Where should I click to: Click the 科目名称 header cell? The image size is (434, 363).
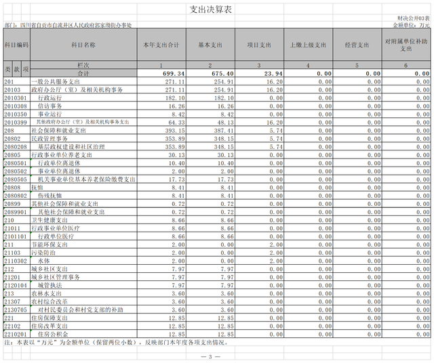[x=83, y=45]
